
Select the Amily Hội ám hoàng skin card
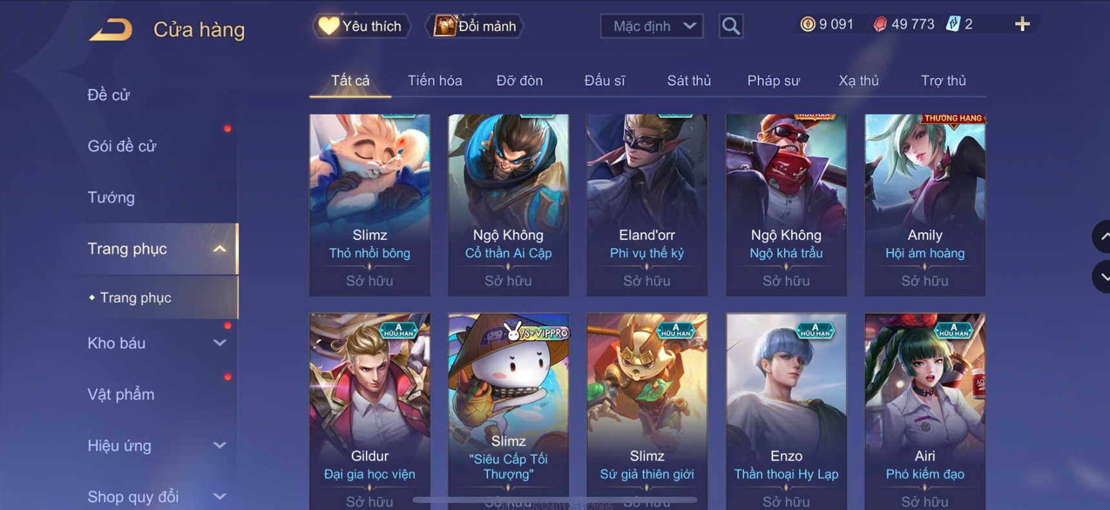pos(925,205)
